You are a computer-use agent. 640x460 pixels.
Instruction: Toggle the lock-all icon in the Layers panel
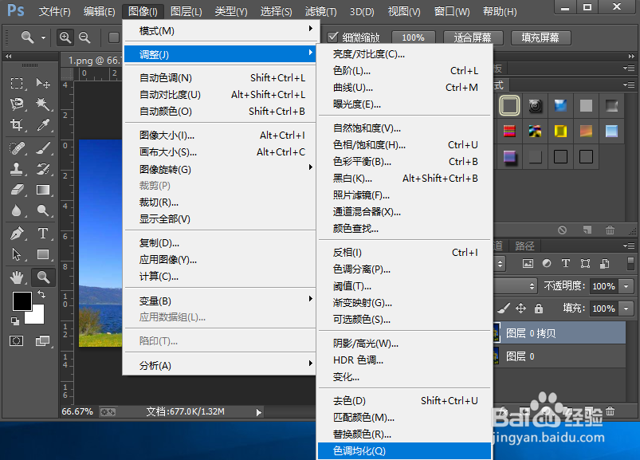(x=539, y=309)
